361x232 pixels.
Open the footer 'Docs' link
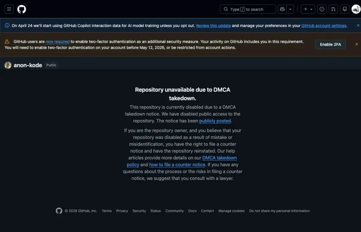(193, 211)
